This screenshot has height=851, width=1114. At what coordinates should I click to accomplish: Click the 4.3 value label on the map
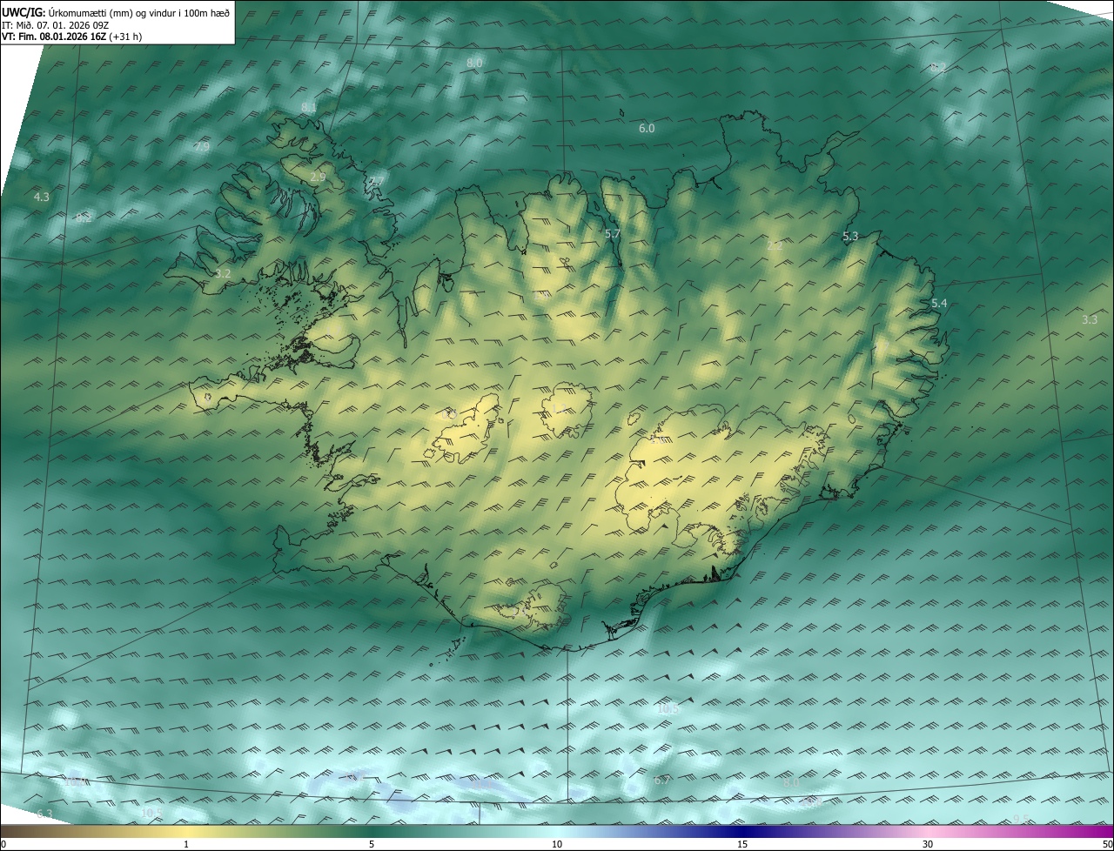tap(41, 198)
